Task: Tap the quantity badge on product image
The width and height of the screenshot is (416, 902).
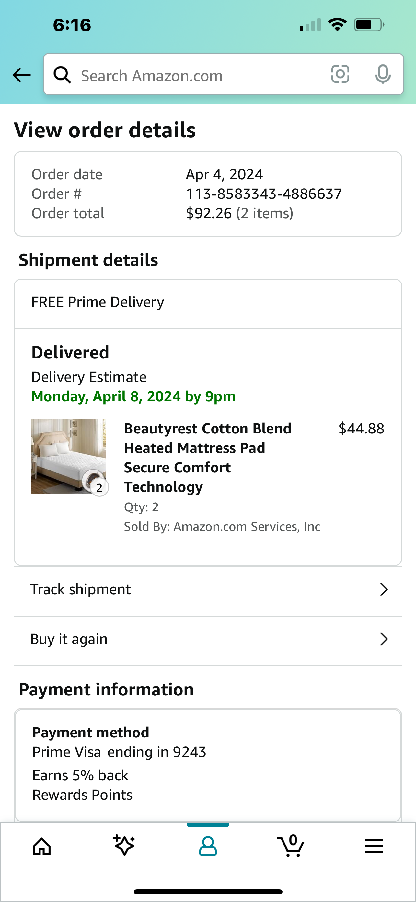Action: coord(99,487)
